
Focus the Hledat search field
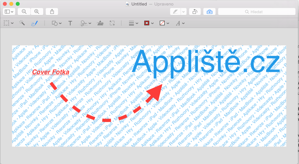[x=257, y=12]
